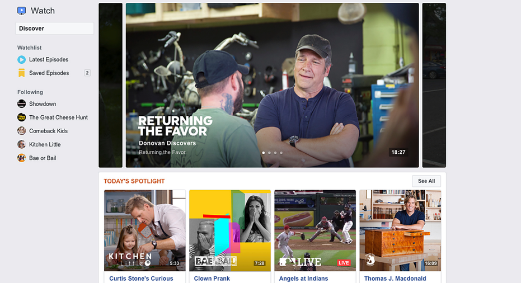Open Latest Episodes play icon
The height and width of the screenshot is (283, 521).
pos(22,59)
